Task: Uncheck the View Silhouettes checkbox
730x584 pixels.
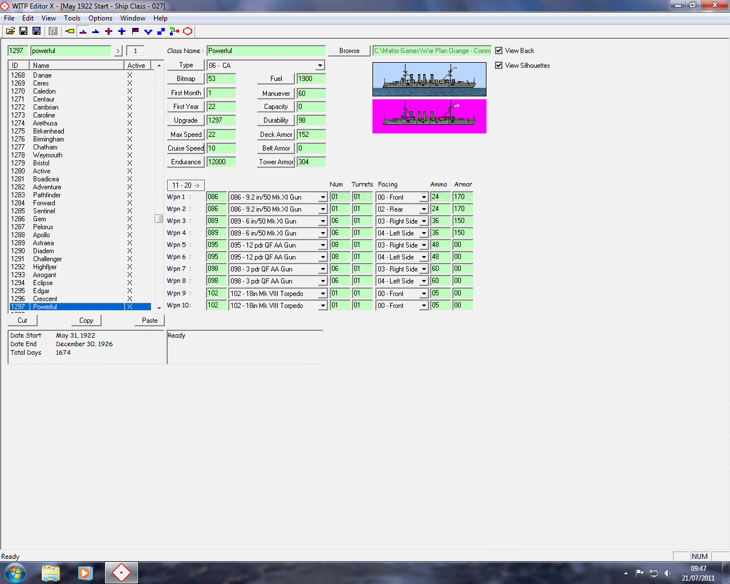Action: [x=499, y=66]
